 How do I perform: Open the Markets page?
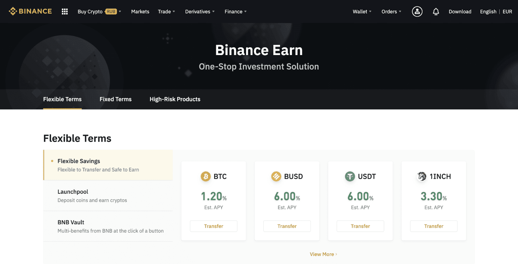click(x=140, y=11)
